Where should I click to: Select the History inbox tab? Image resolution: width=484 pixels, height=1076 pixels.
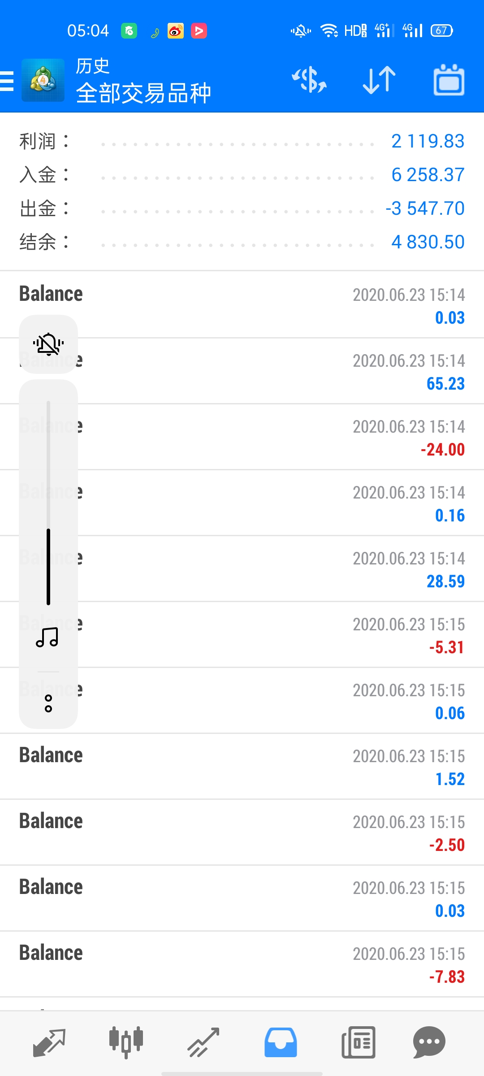(281, 1042)
